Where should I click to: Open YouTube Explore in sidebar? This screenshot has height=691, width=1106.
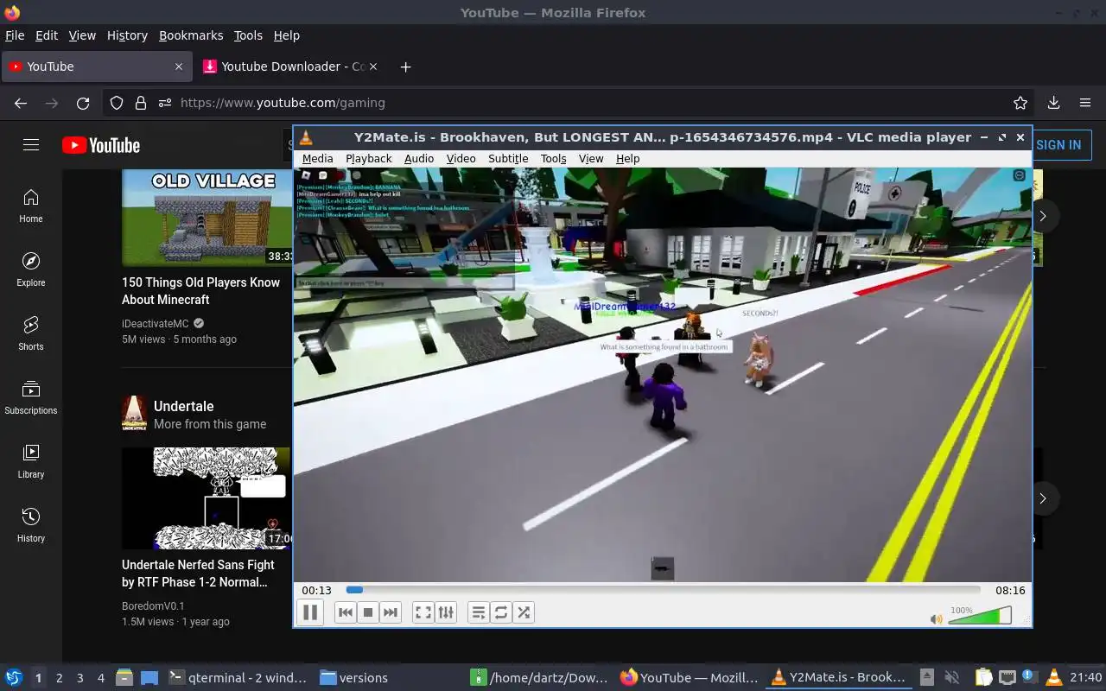31,270
